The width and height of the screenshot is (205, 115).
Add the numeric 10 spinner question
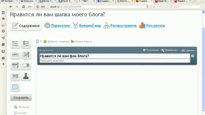pos(15,76)
